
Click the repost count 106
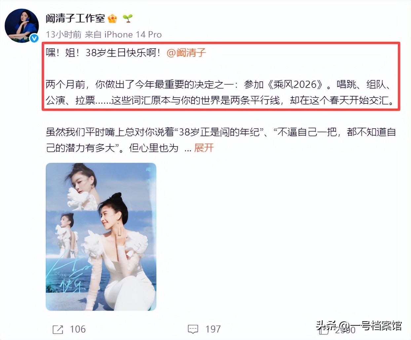click(x=78, y=329)
